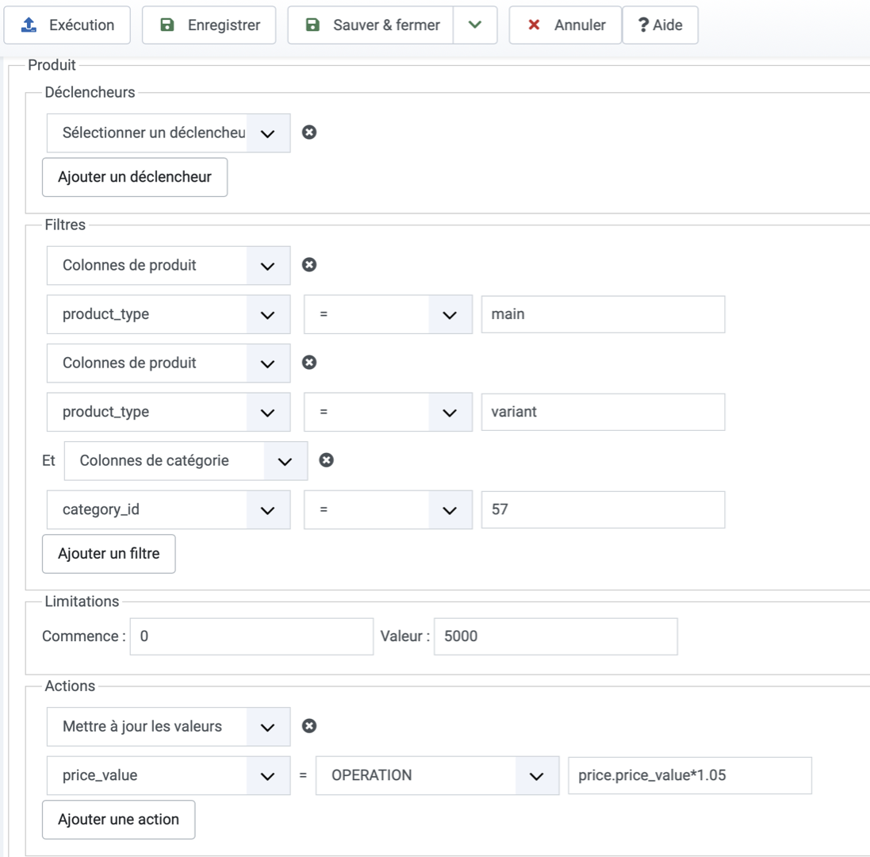This screenshot has height=857, width=870.
Task: Delete the second Colonnes de produit filter
Action: point(310,363)
